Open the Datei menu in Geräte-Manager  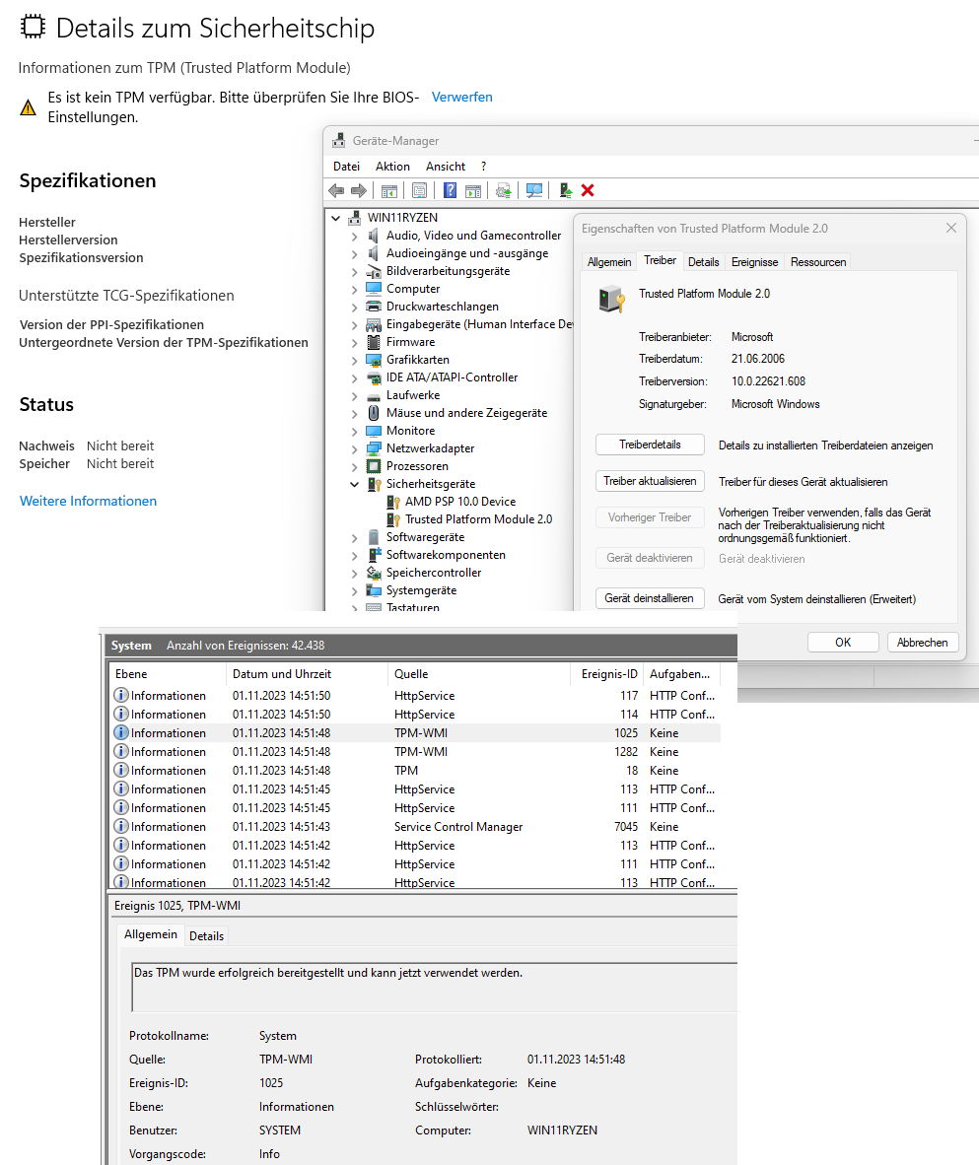pos(346,167)
